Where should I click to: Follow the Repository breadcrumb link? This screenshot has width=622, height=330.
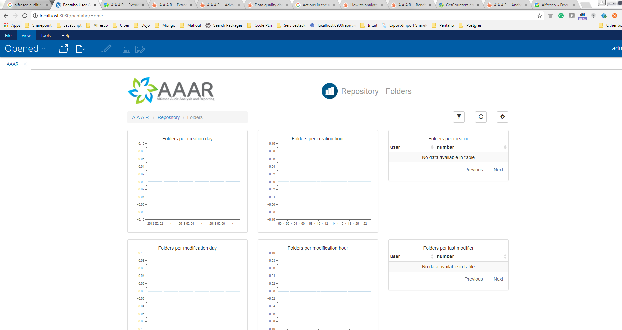[x=169, y=117]
